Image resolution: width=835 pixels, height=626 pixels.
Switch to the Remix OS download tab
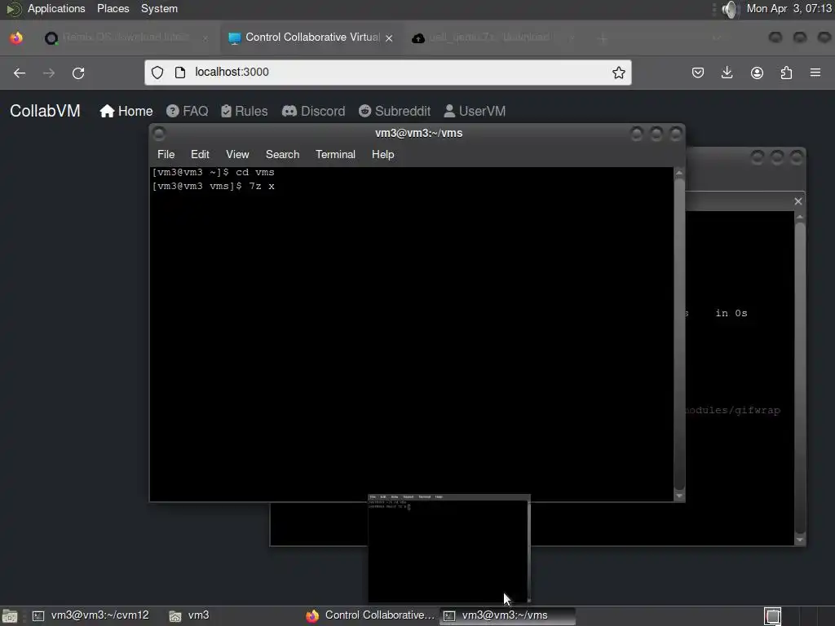coord(125,37)
